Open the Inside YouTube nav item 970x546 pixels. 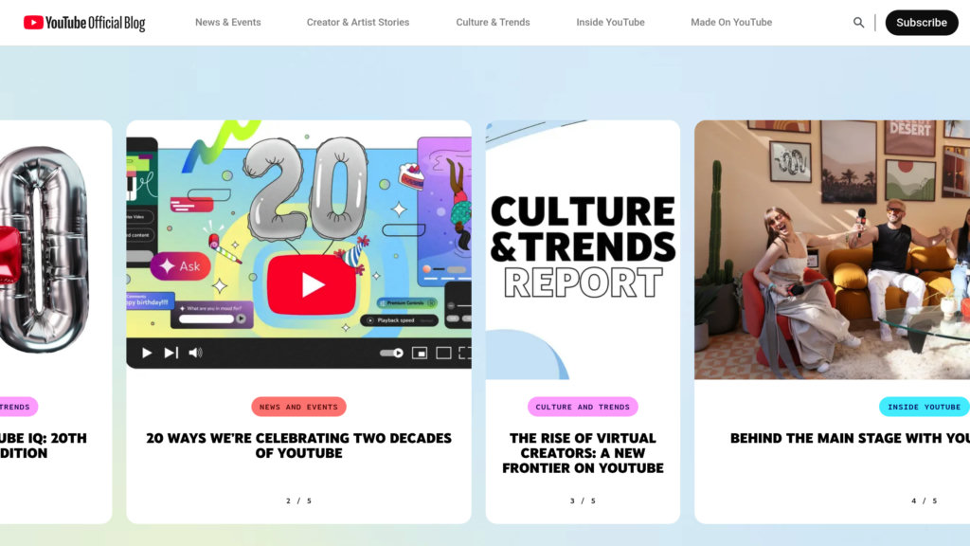click(610, 23)
